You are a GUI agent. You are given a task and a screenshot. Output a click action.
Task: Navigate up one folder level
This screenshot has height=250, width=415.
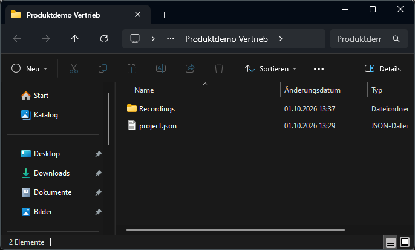click(74, 39)
